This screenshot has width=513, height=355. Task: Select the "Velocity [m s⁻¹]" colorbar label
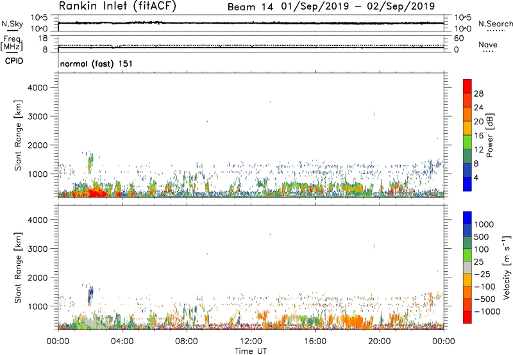coord(507,268)
